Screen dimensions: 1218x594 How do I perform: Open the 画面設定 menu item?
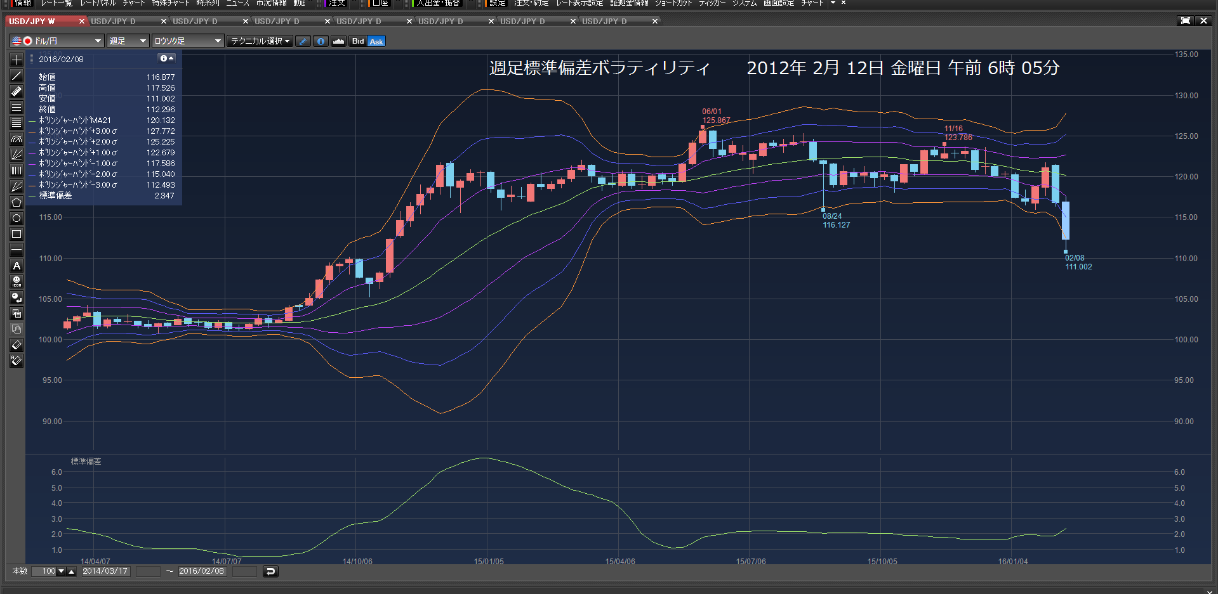point(779,3)
